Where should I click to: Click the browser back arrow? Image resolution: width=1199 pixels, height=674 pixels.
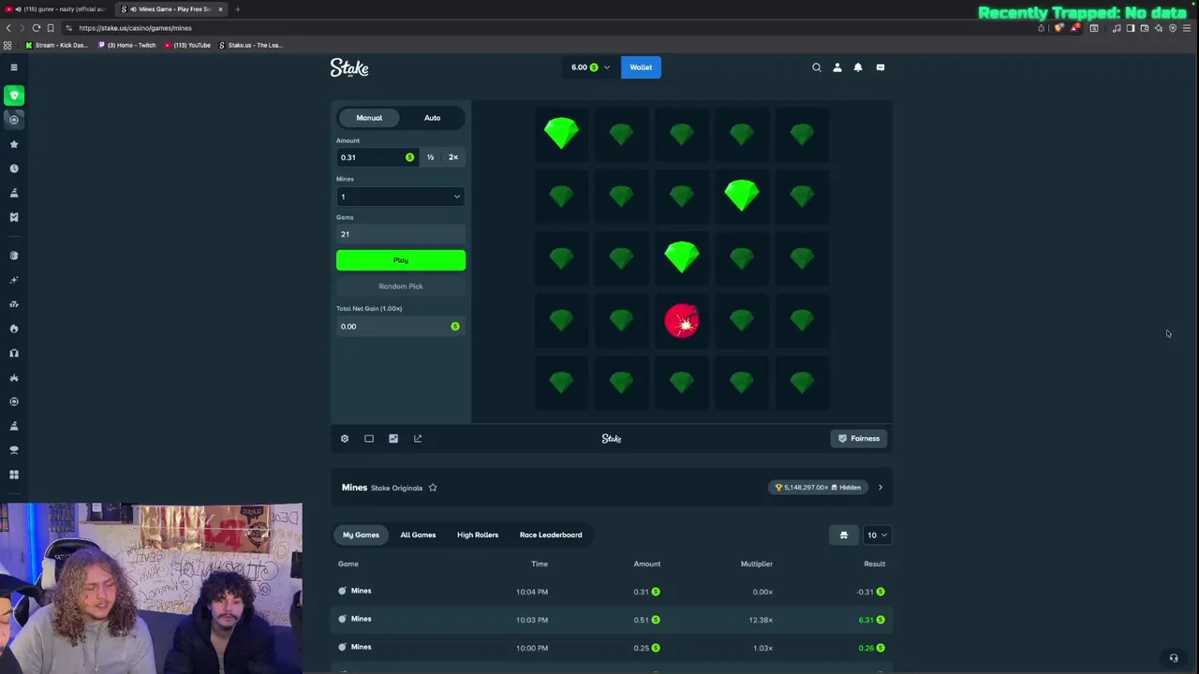click(8, 28)
